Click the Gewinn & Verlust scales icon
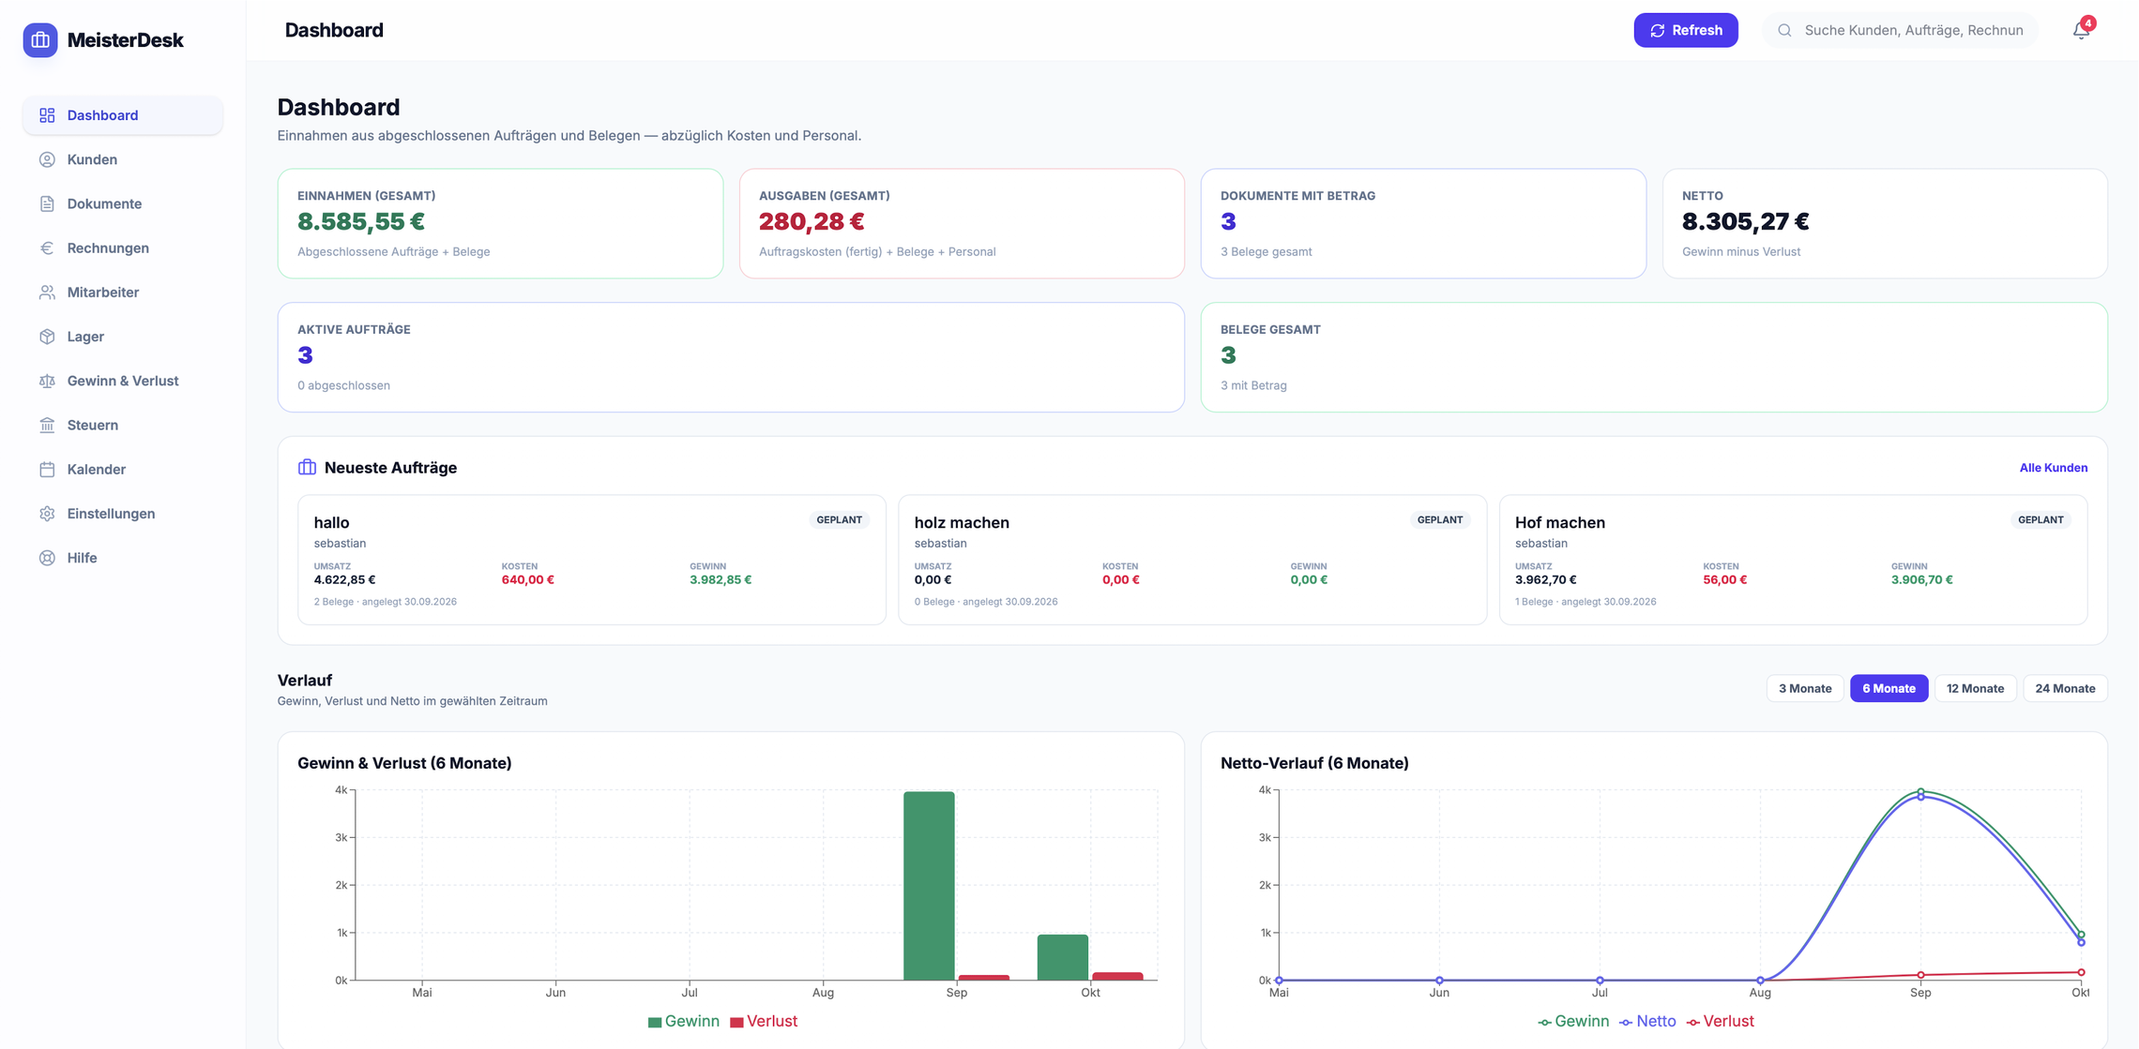 click(47, 381)
